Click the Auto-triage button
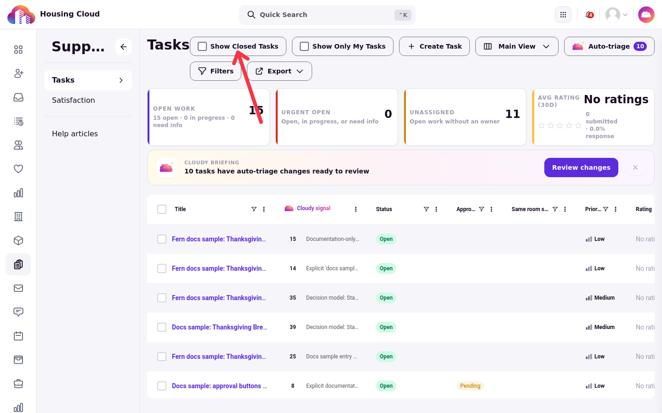The height and width of the screenshot is (413, 662). pyautogui.click(x=609, y=46)
